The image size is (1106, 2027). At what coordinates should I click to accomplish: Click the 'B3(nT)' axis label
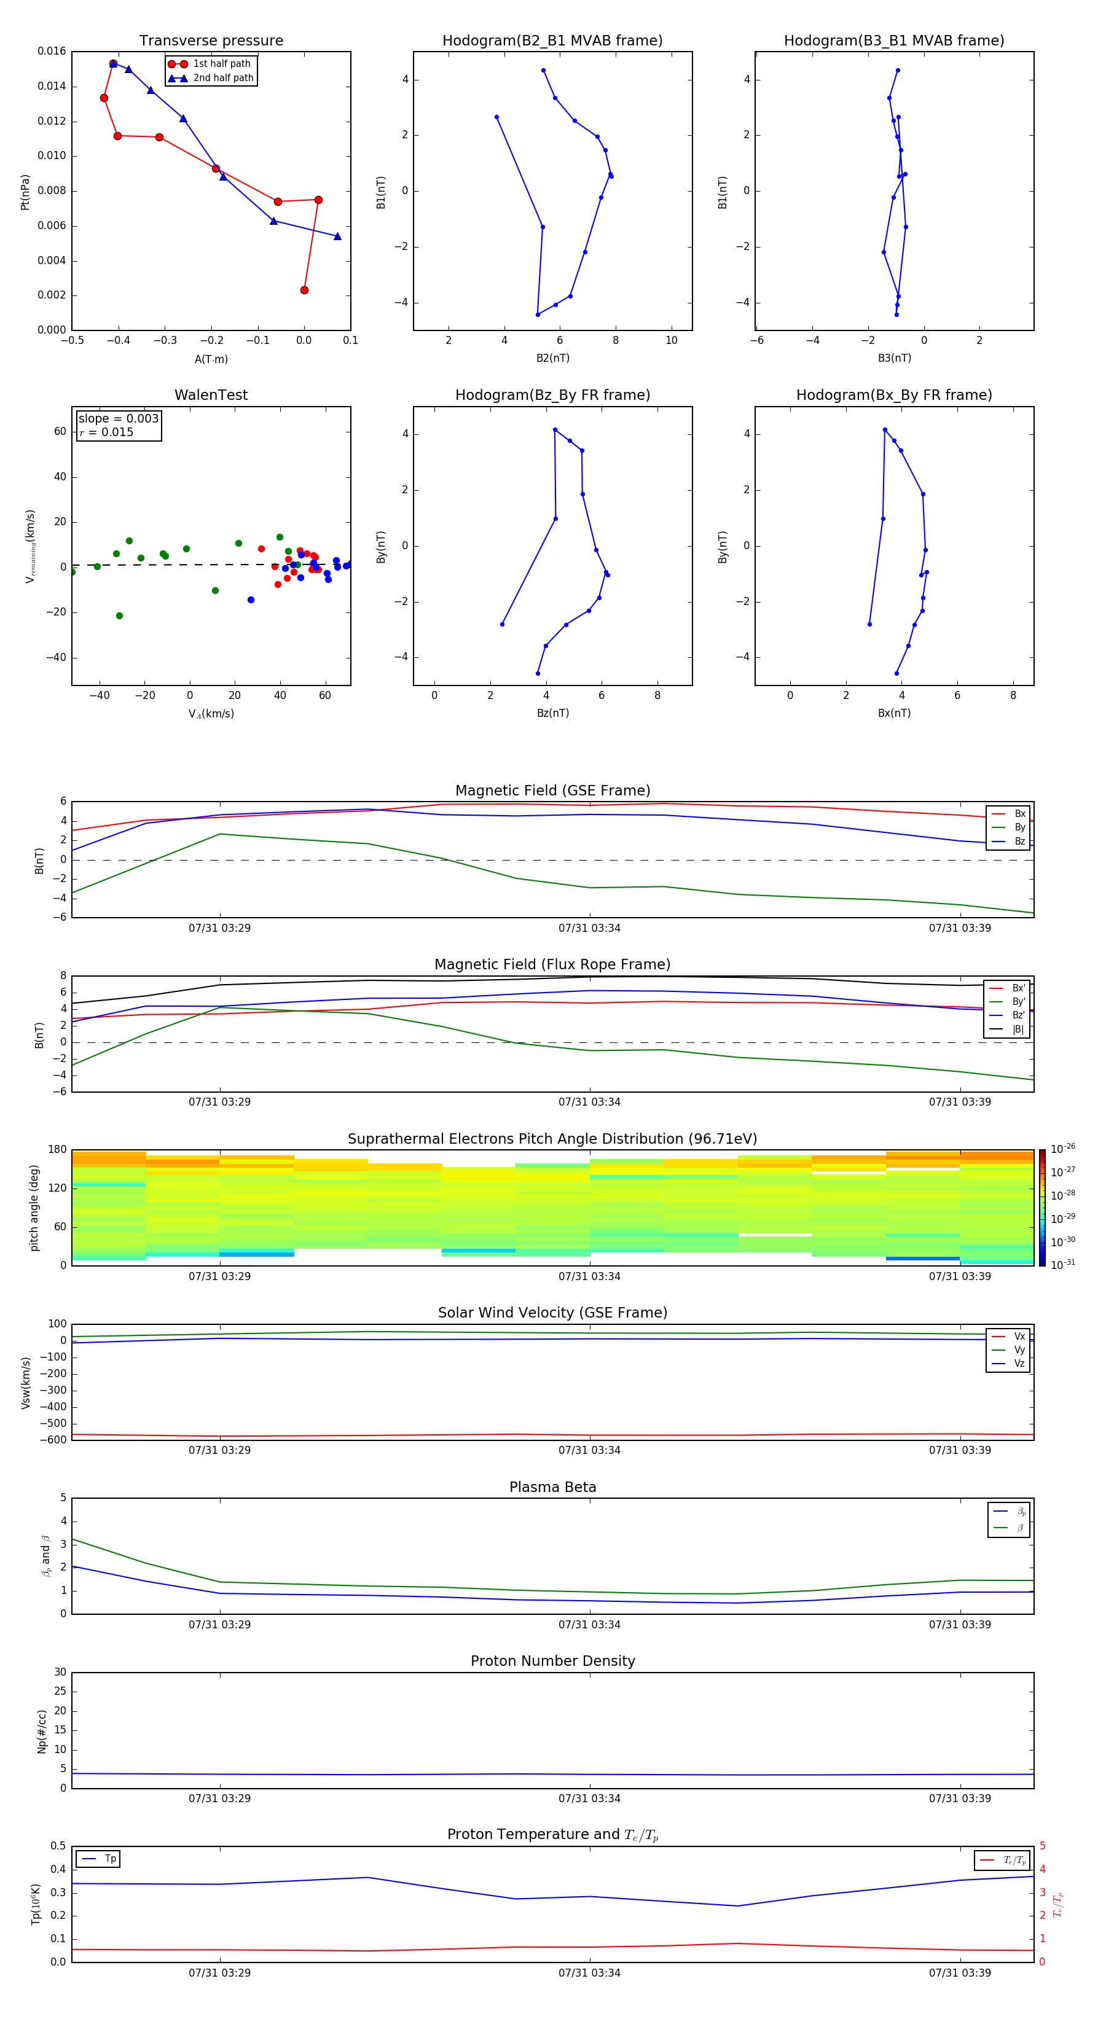click(x=894, y=358)
